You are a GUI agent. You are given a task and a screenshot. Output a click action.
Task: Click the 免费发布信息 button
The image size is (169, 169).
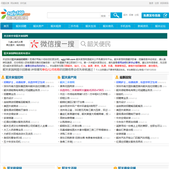point(155,15)
